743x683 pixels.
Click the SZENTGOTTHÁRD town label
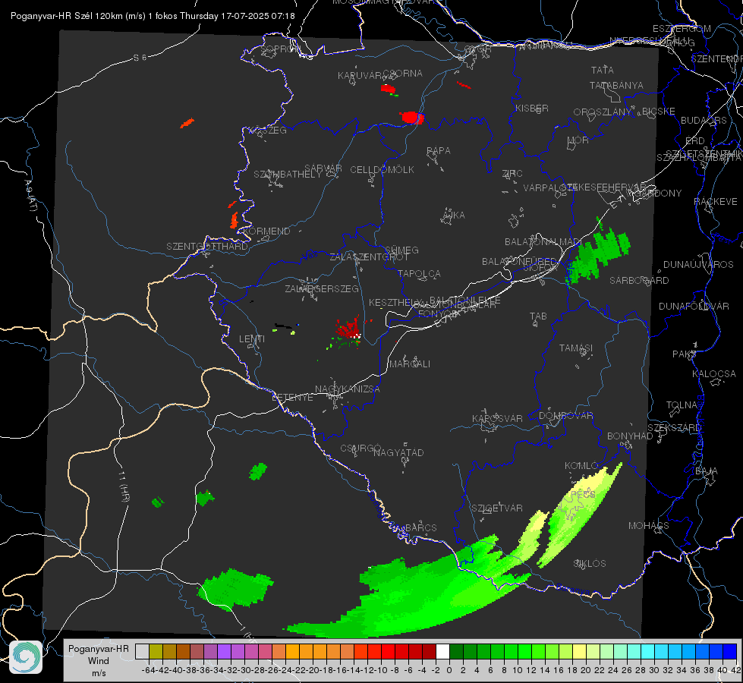pyautogui.click(x=207, y=247)
